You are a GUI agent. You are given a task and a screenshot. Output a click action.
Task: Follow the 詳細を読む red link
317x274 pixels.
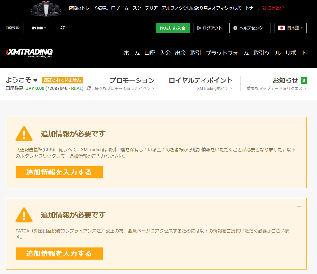click(273, 8)
